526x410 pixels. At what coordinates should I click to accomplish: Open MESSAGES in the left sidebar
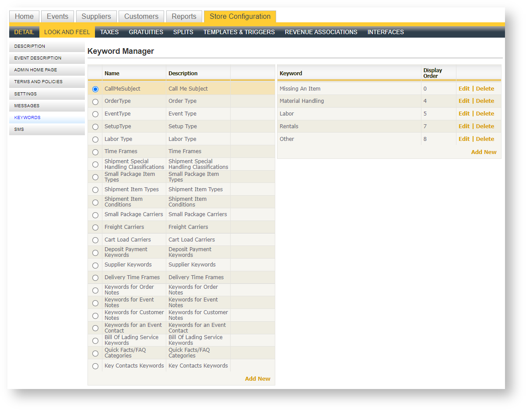27,106
